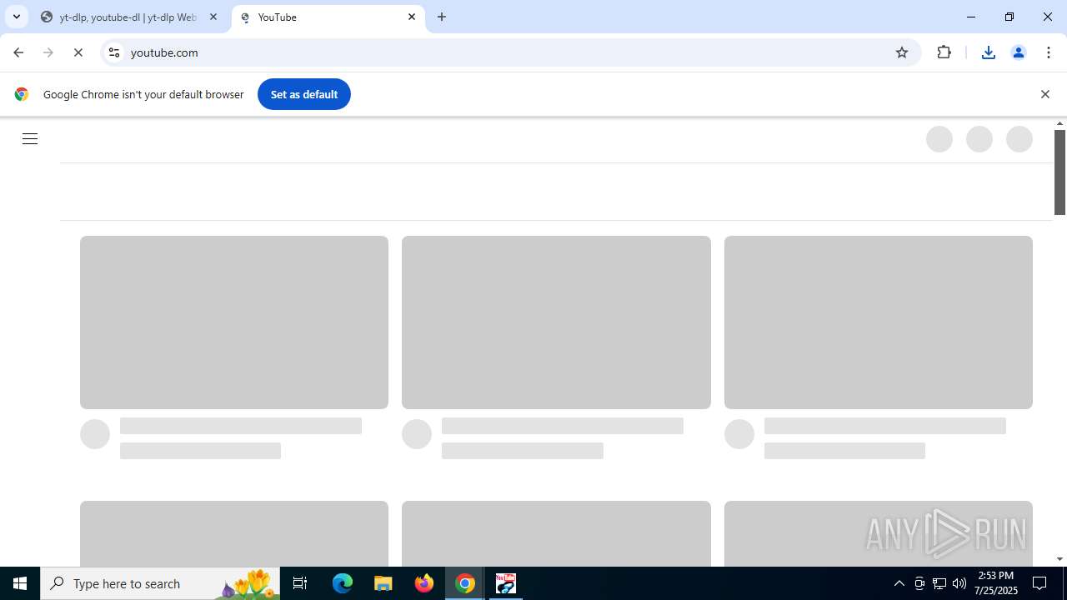Open the network tray icon

[x=939, y=583]
